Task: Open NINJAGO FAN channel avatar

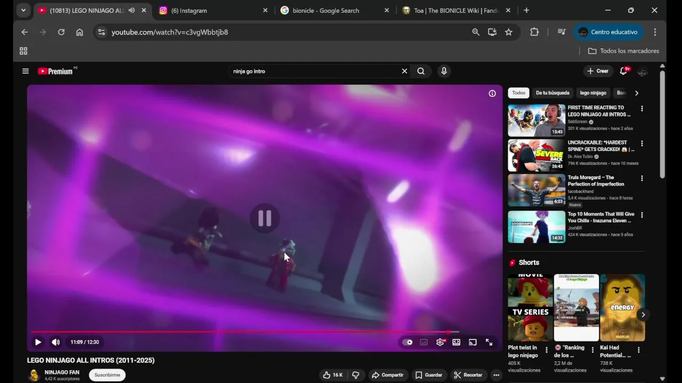Action: click(x=34, y=375)
